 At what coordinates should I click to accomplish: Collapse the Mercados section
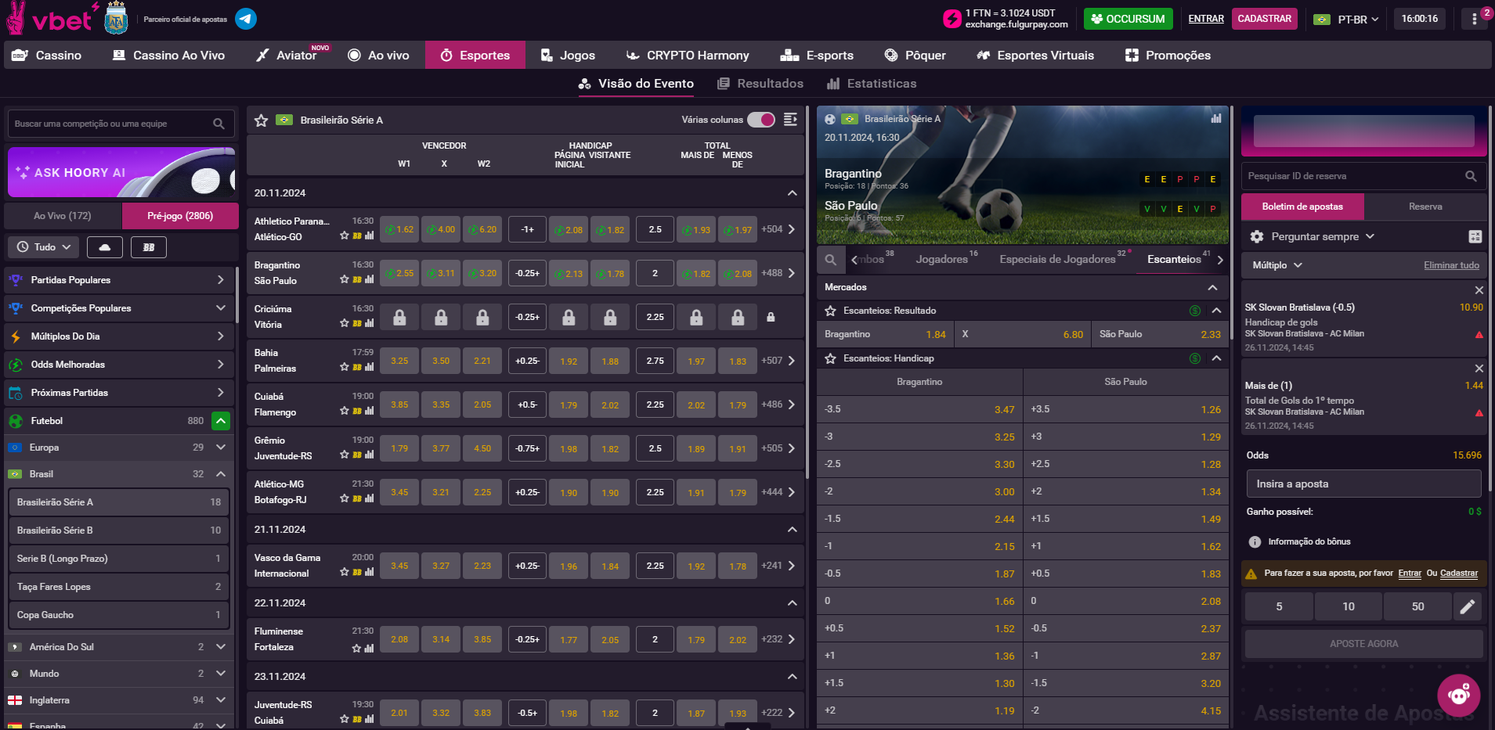(1213, 287)
